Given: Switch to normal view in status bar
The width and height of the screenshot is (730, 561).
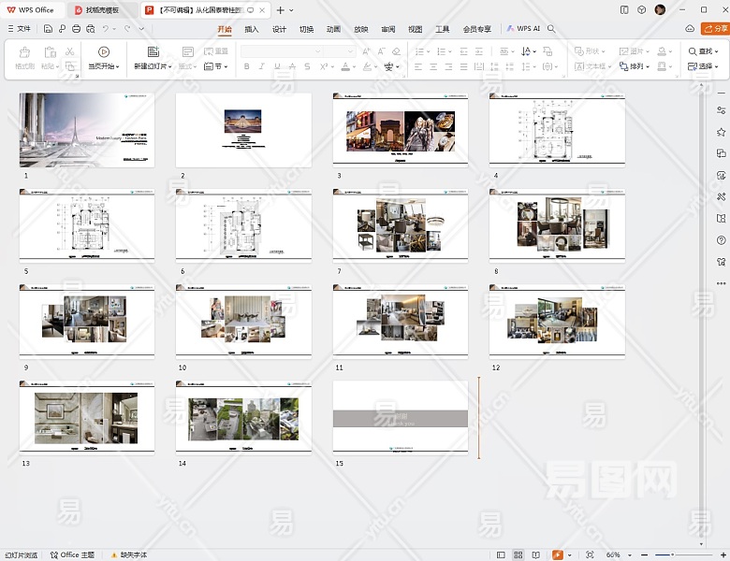Looking at the screenshot, I should [x=499, y=554].
